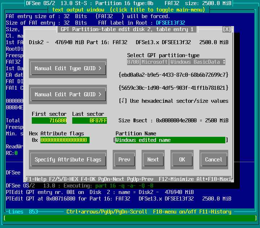Advance to next table entry with Next
This screenshot has width=260, height=228.
[153, 160]
